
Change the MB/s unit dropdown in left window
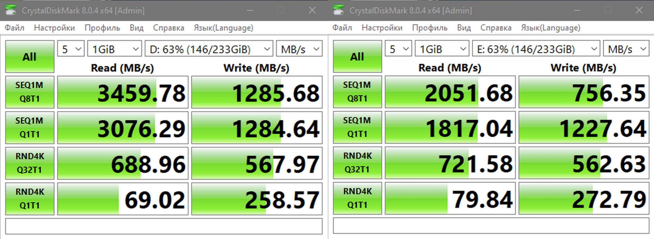tap(299, 49)
